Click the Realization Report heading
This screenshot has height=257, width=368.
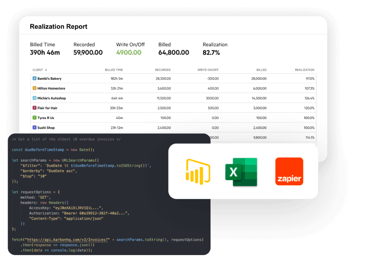58,27
